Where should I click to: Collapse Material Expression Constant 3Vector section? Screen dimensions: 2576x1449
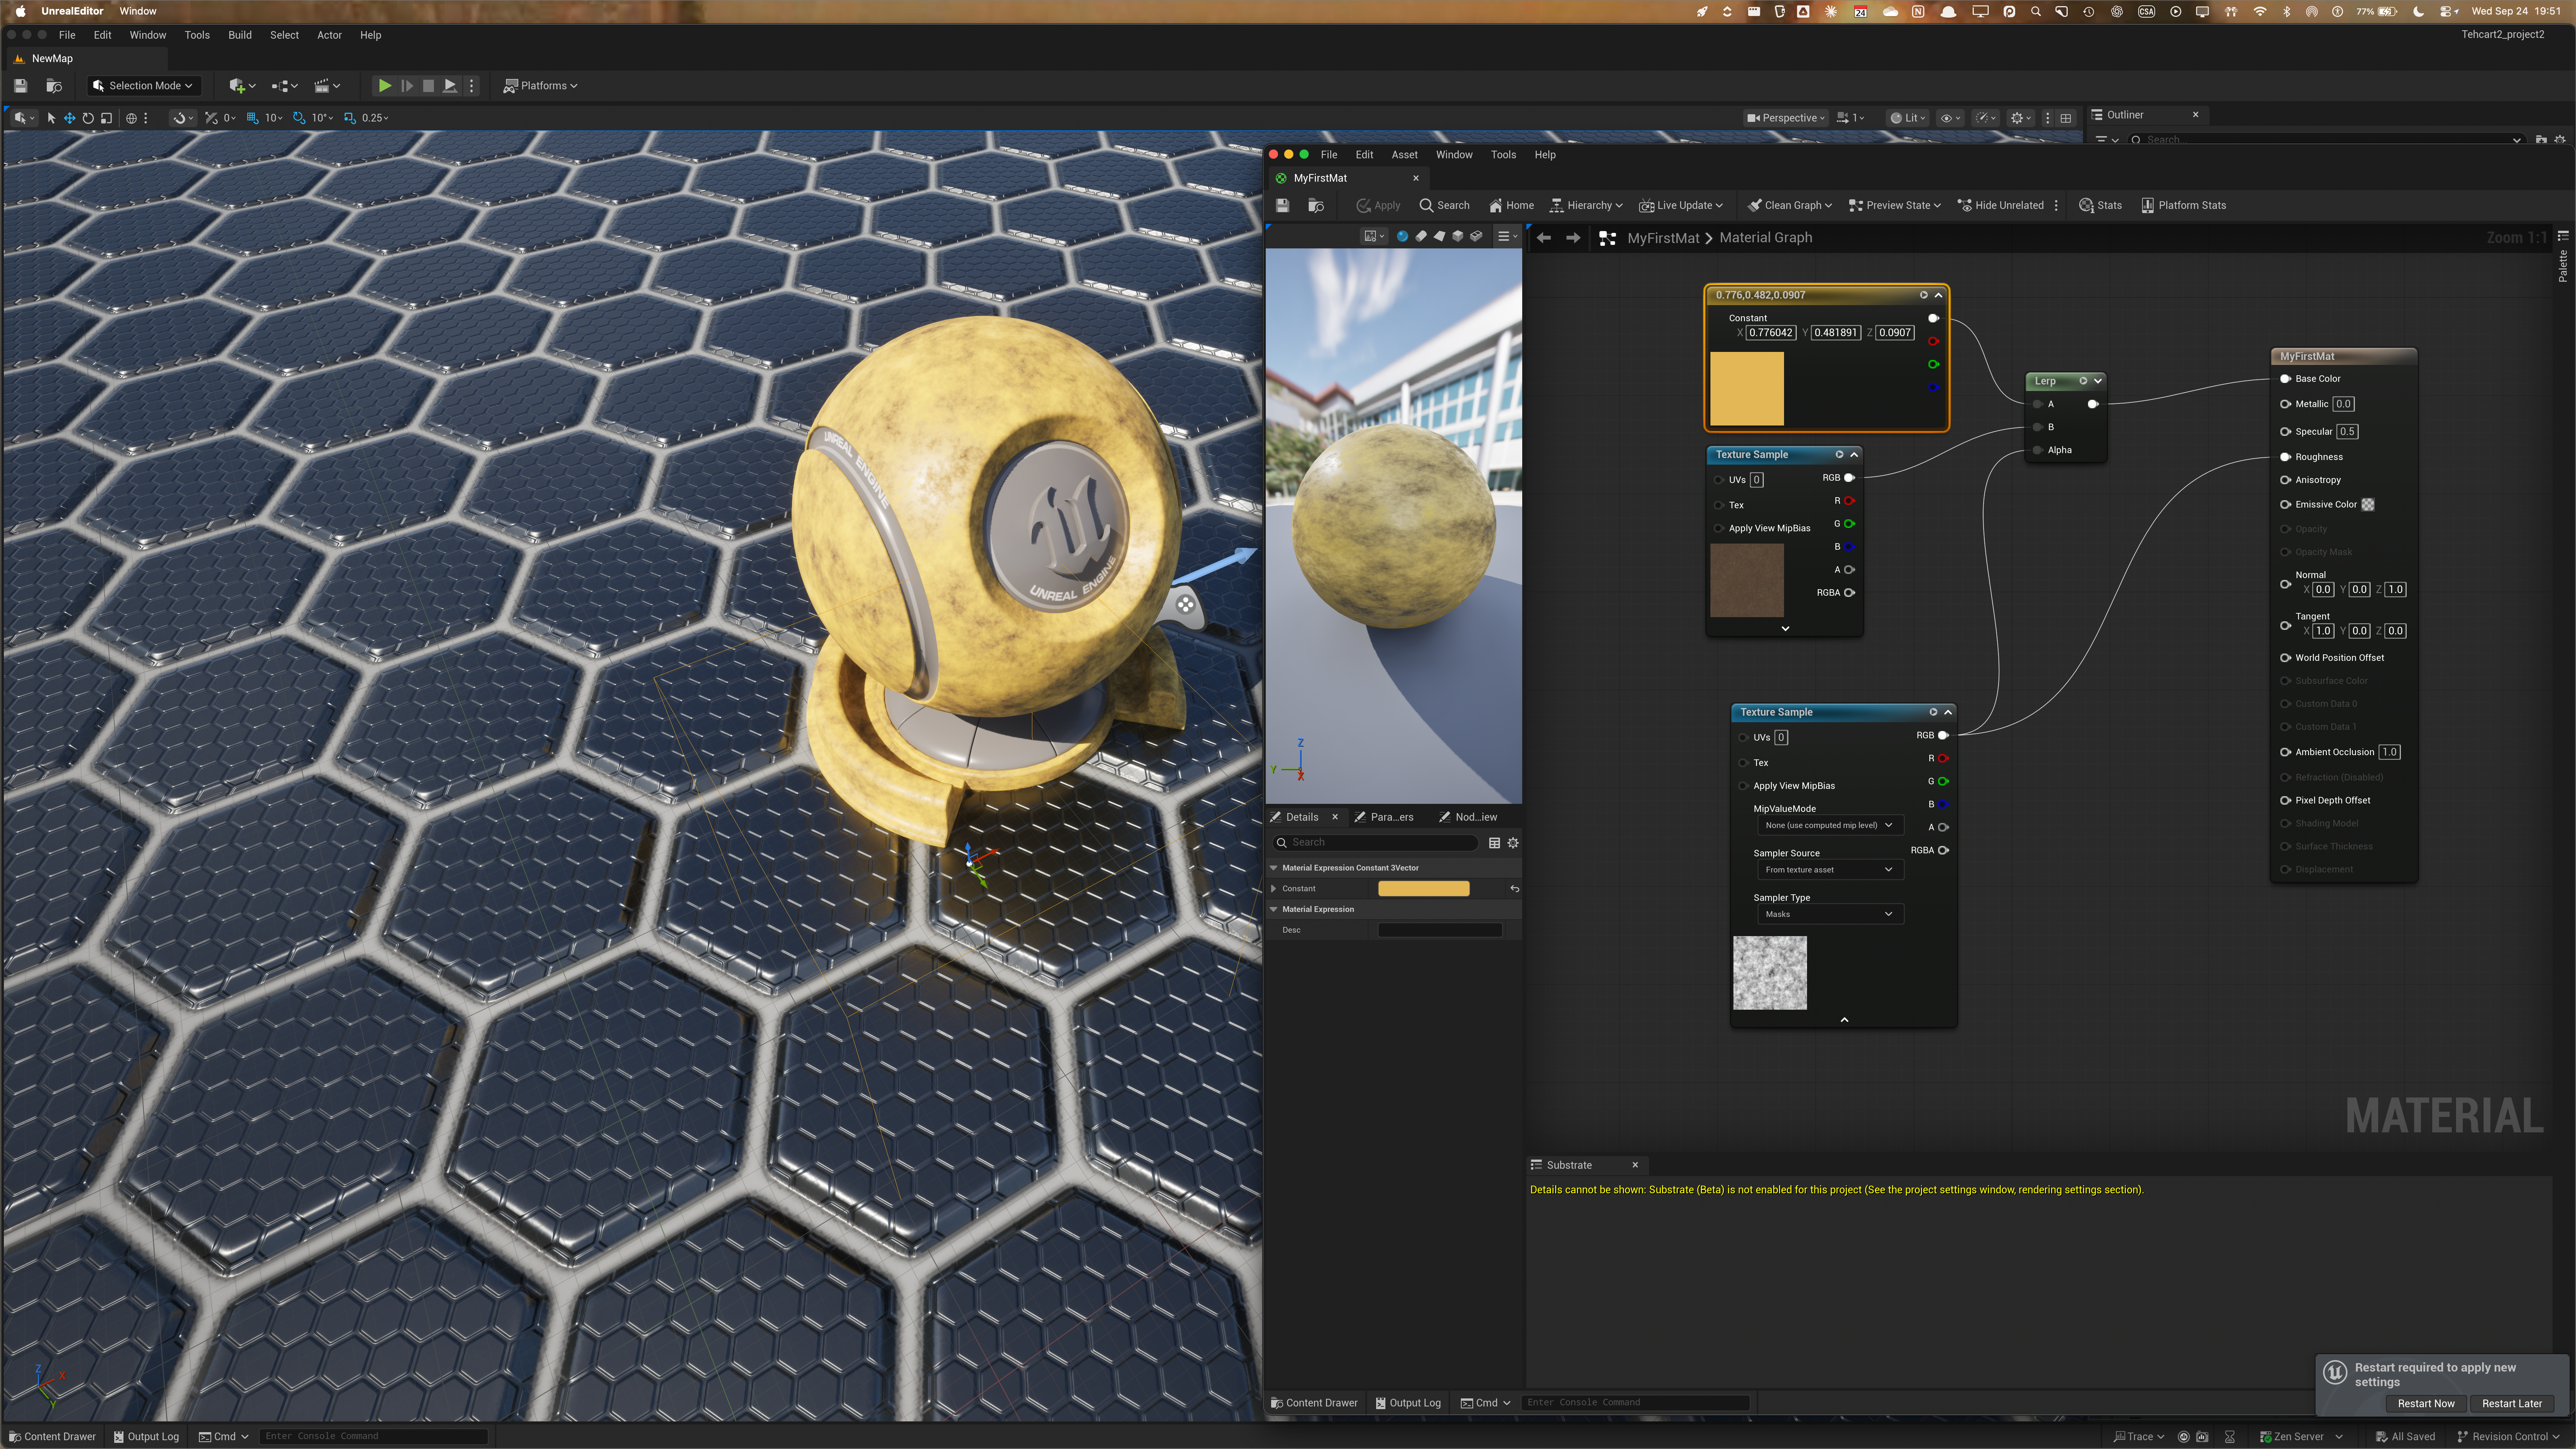point(1274,868)
